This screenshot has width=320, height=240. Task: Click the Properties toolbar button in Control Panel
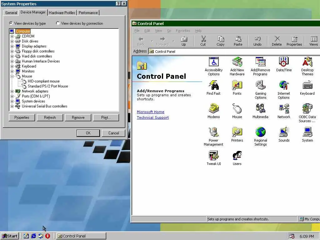pyautogui.click(x=294, y=41)
